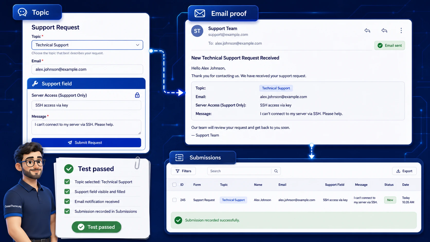The image size is (430, 242).
Task: Click the lock icon beside Server Access
Action: [137, 95]
